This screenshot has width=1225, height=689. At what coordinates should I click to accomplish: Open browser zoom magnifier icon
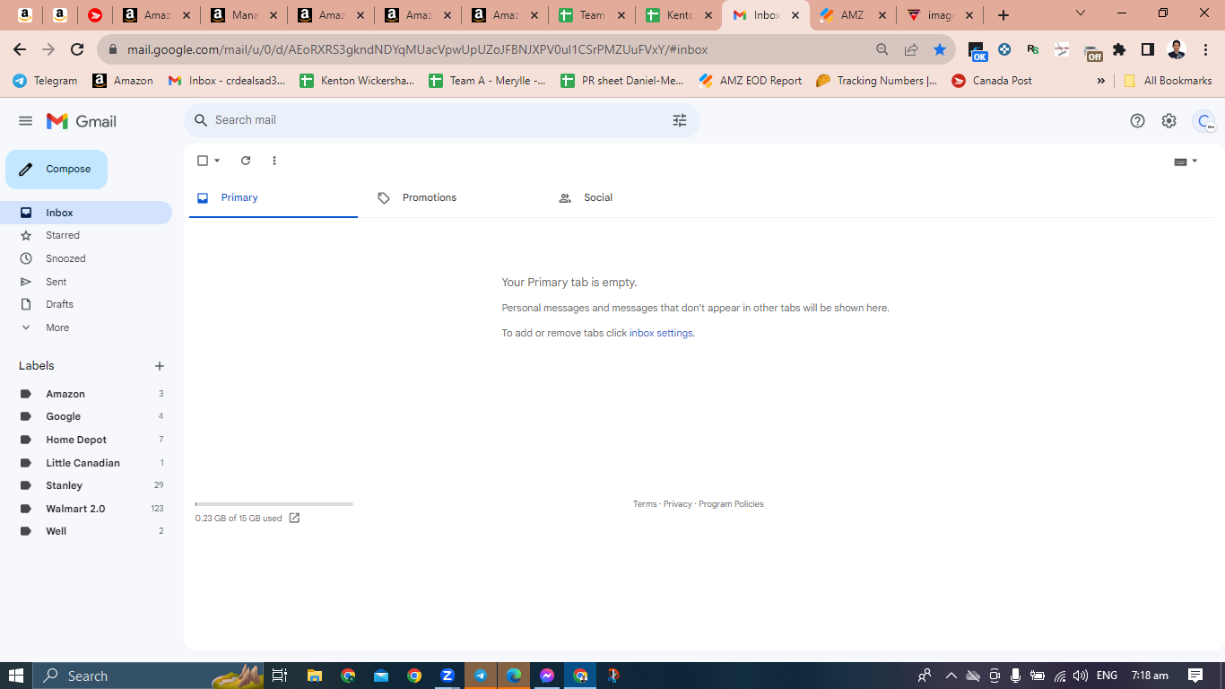point(882,49)
